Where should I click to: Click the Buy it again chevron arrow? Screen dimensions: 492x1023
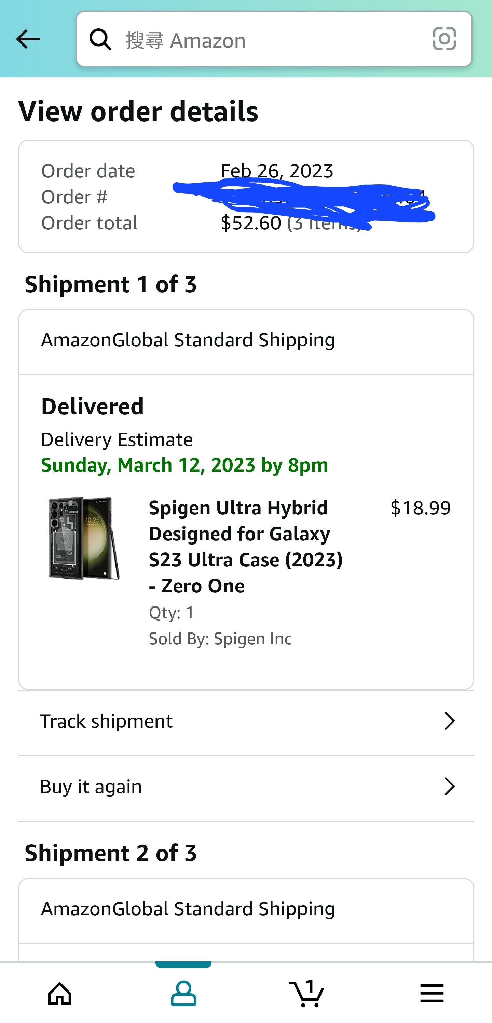point(449,786)
